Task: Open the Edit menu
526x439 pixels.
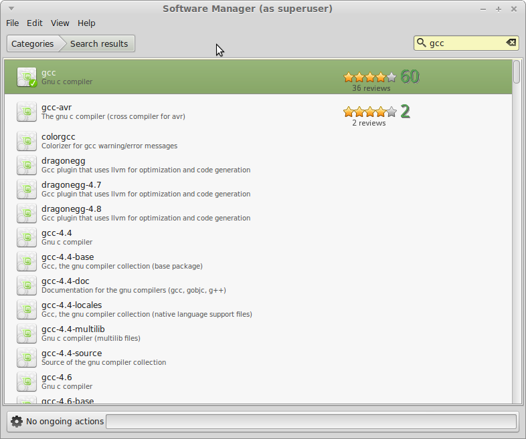Action: 35,23
